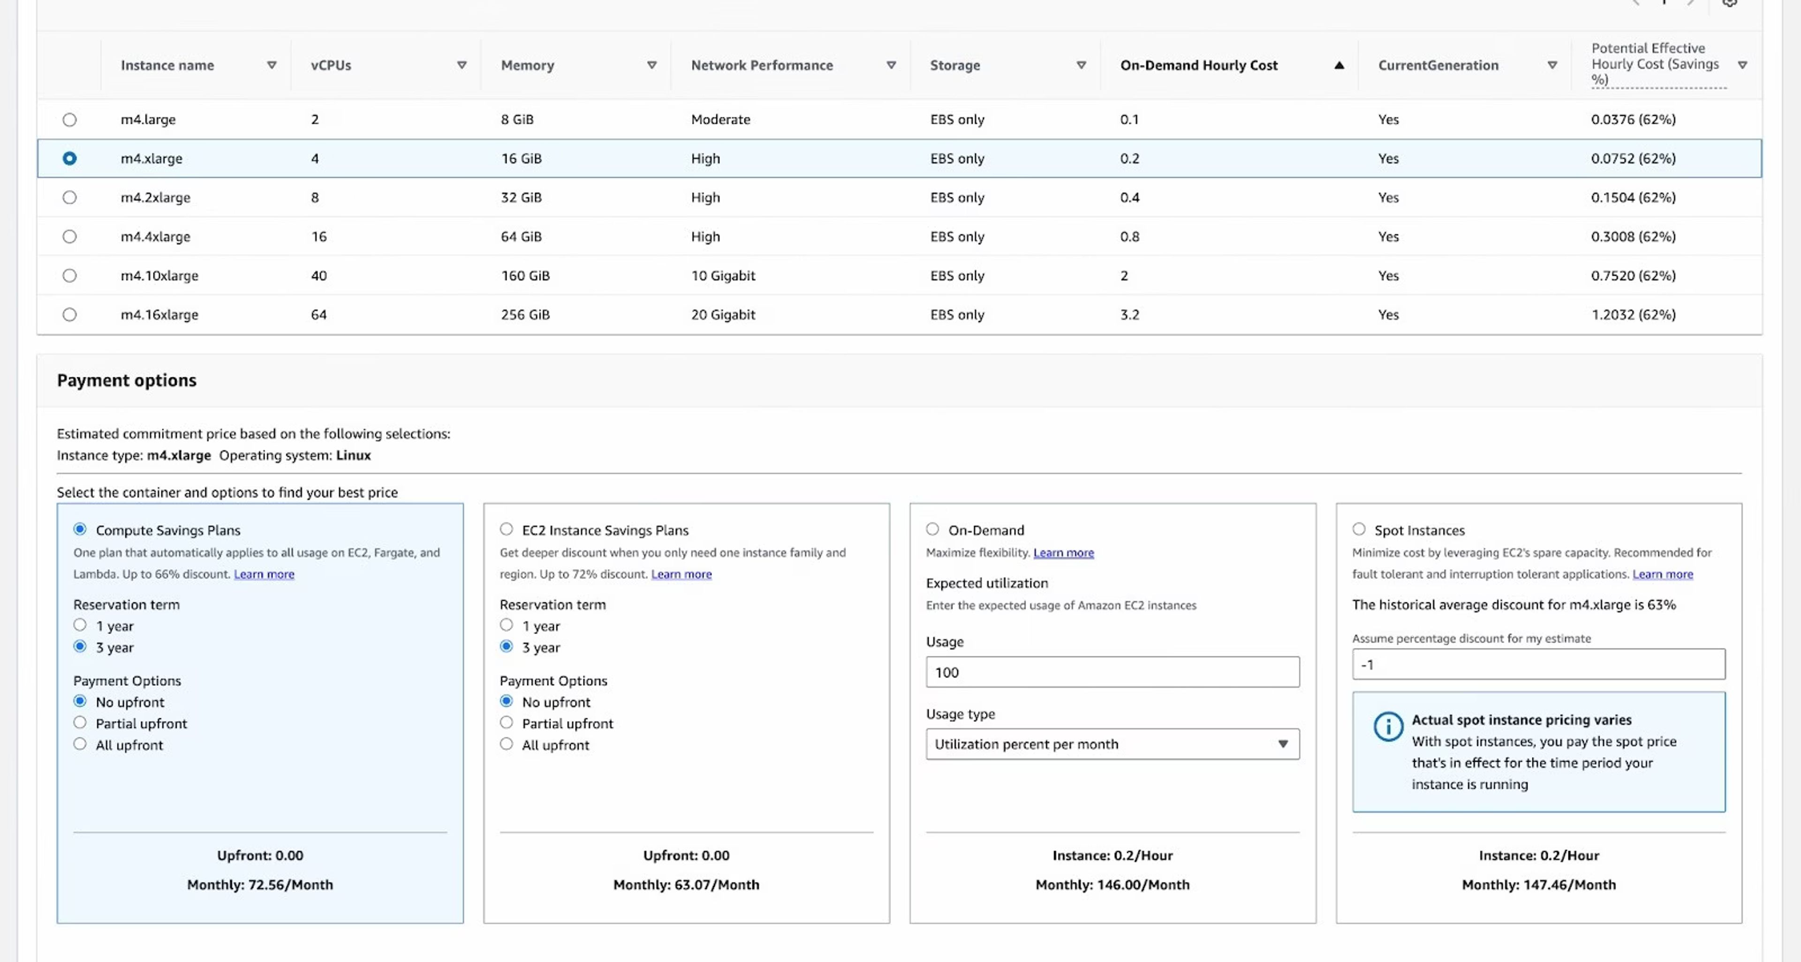Open the Storage column filter arrow
This screenshot has height=962, width=1801.
click(x=1081, y=65)
